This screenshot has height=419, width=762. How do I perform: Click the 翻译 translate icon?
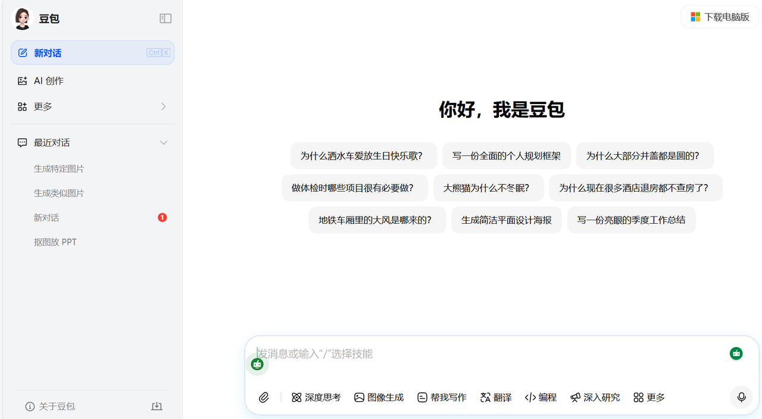pos(485,398)
